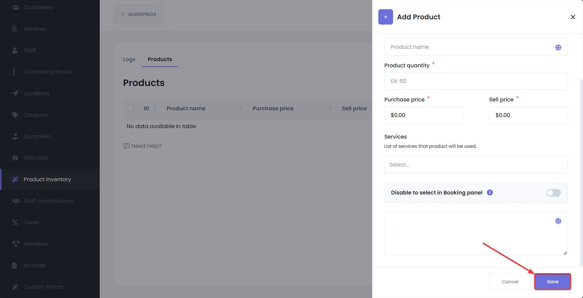
Task: Click the translate globe in Product name
Action: coord(558,47)
